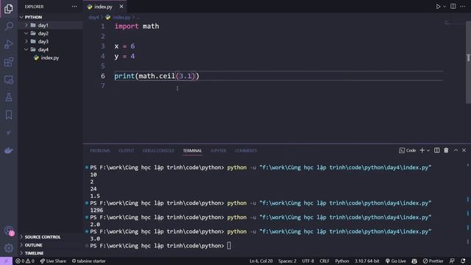Open Run and Debug view

coord(9,44)
